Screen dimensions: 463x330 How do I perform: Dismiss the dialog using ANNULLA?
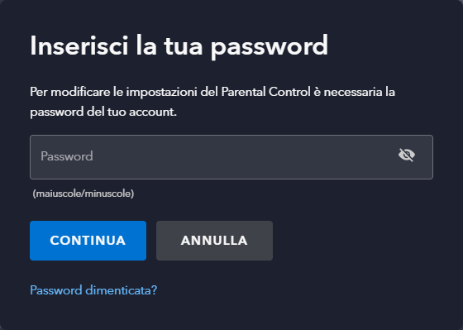(x=214, y=241)
